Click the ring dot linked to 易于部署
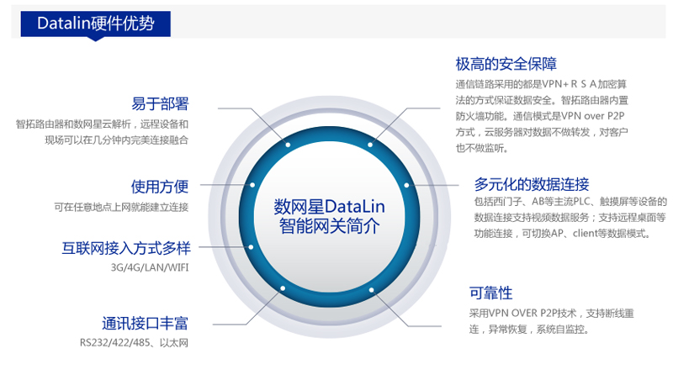 pyautogui.click(x=288, y=145)
